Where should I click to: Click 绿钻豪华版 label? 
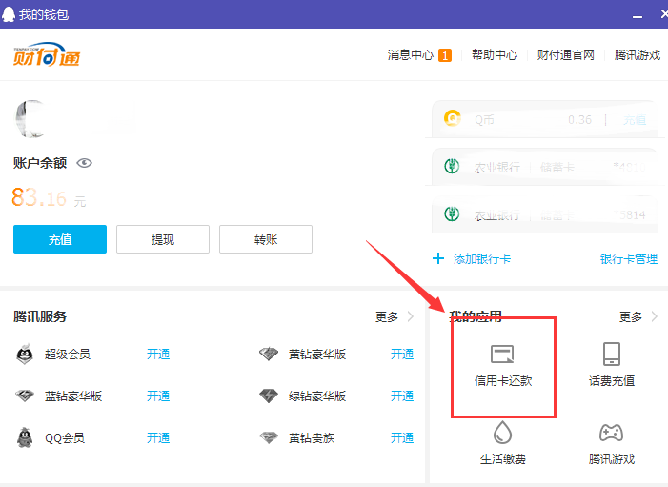click(x=317, y=396)
